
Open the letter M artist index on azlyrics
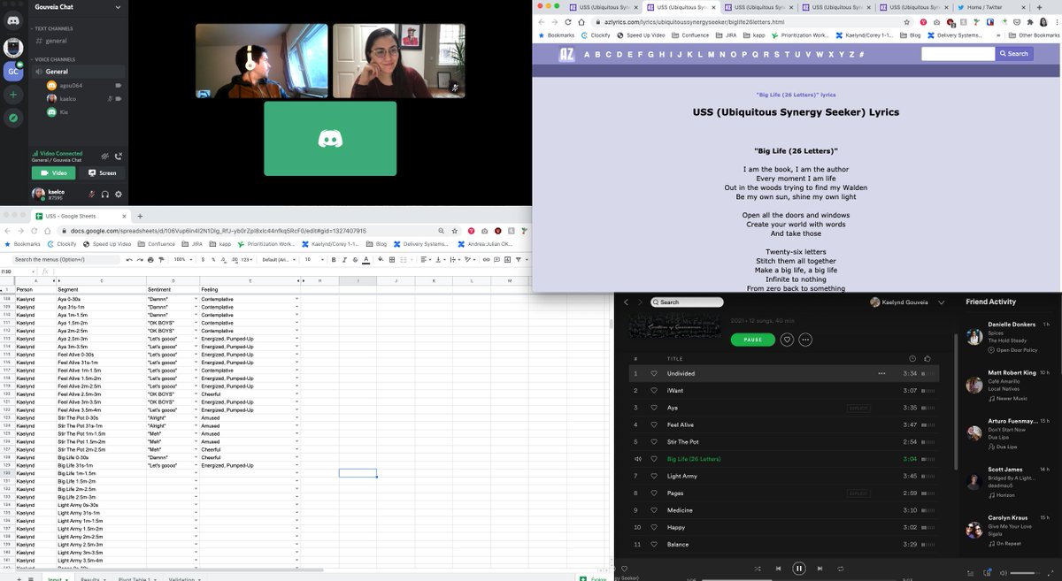click(712, 54)
